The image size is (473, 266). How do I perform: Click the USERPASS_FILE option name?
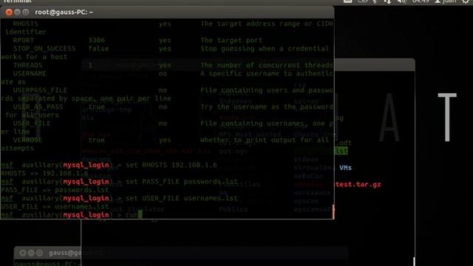tap(40, 90)
